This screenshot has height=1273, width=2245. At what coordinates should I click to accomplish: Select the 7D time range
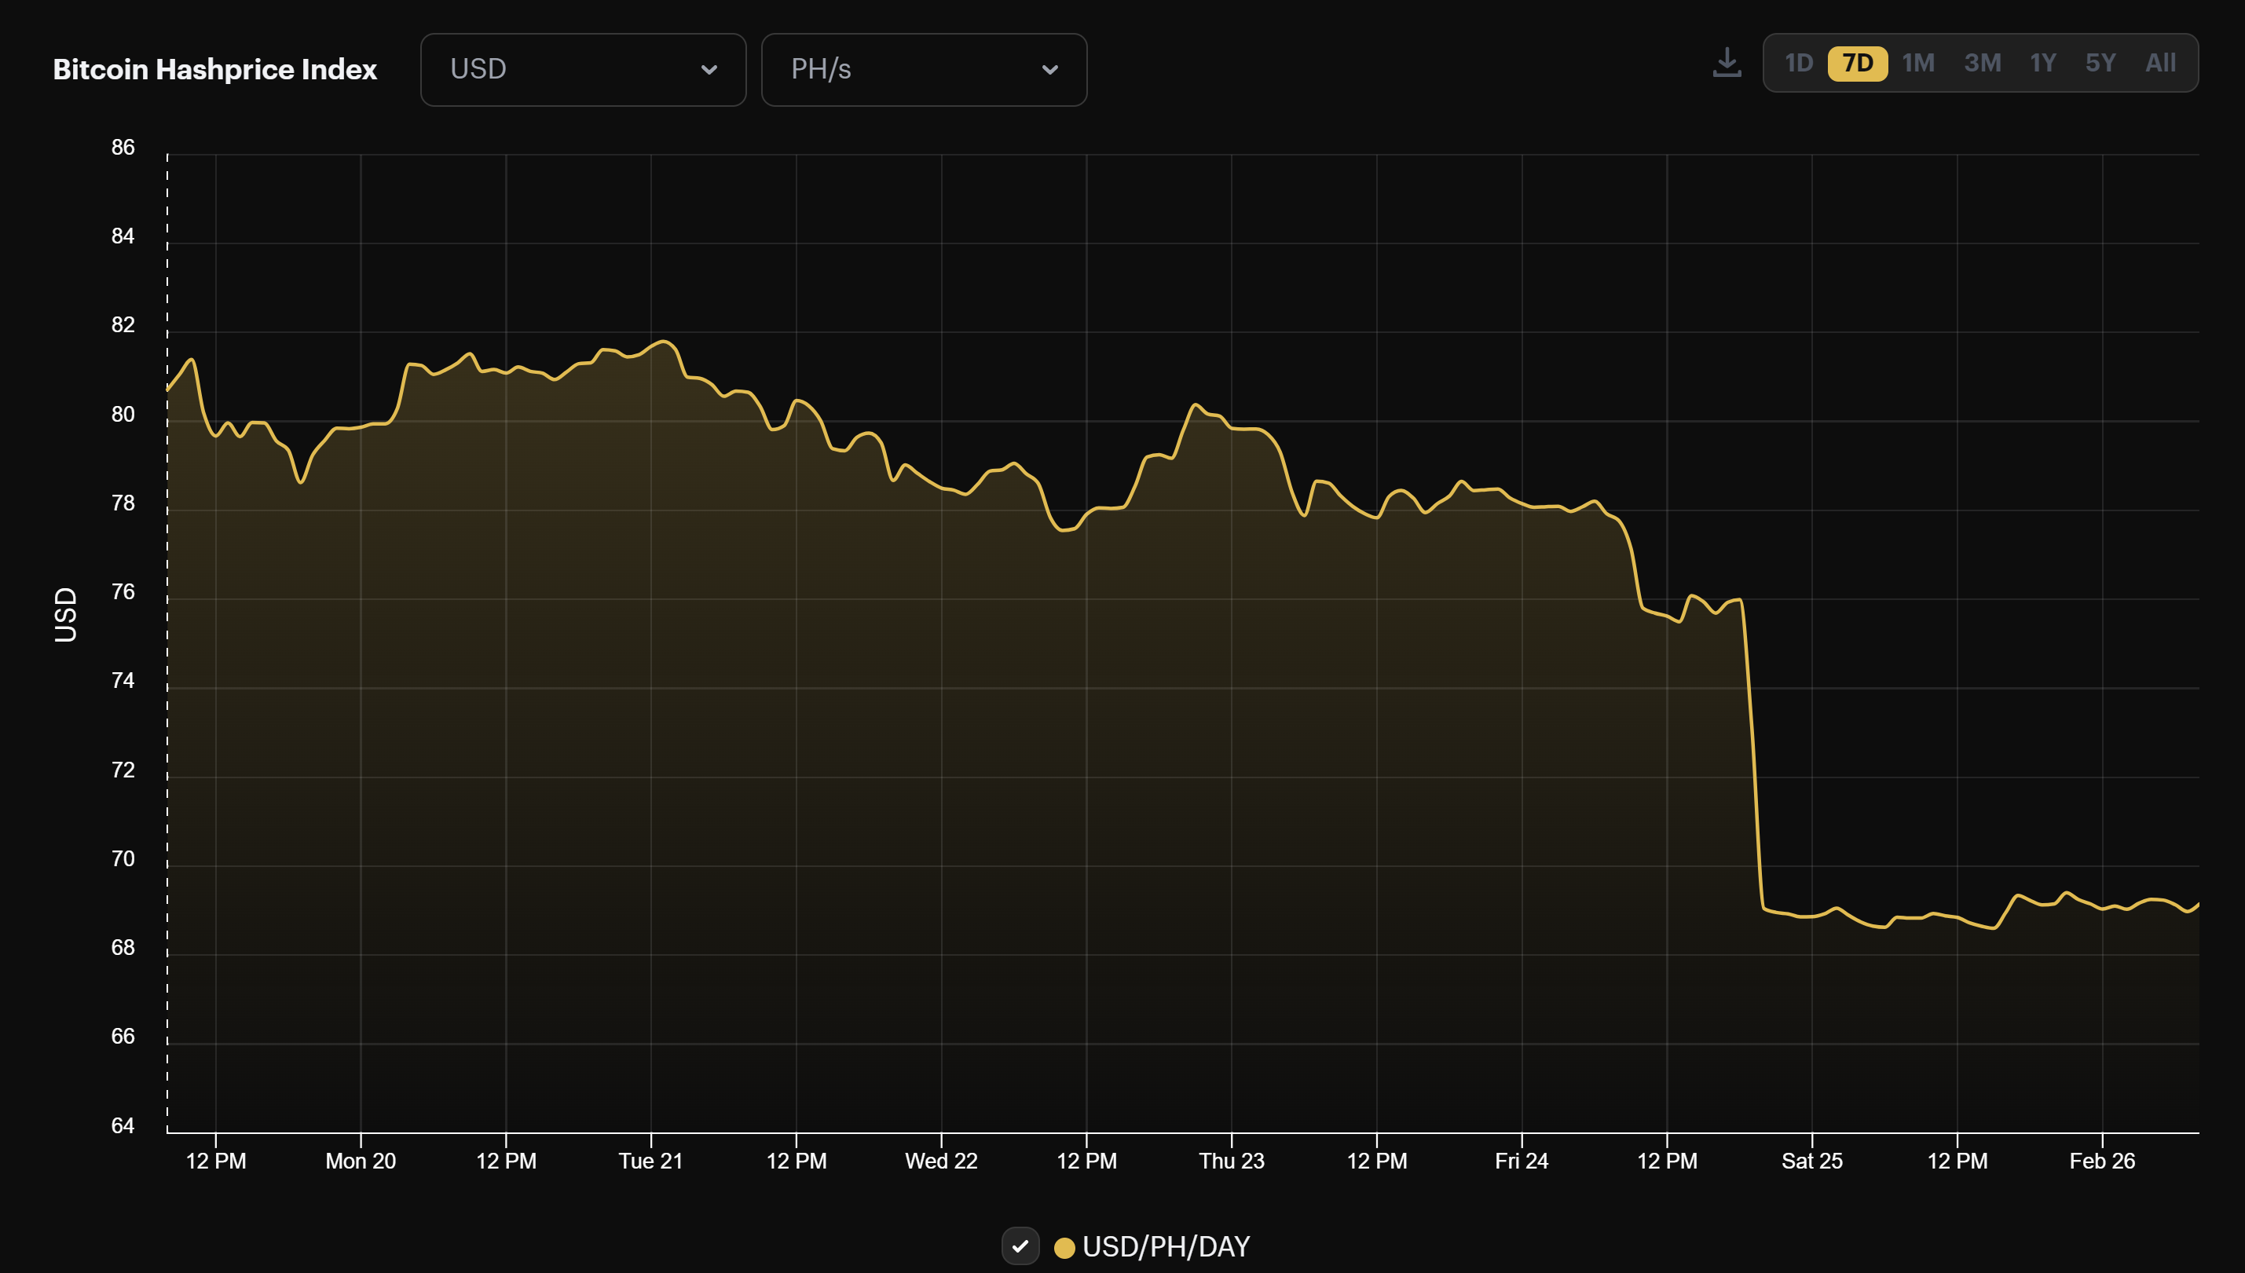[x=1858, y=62]
